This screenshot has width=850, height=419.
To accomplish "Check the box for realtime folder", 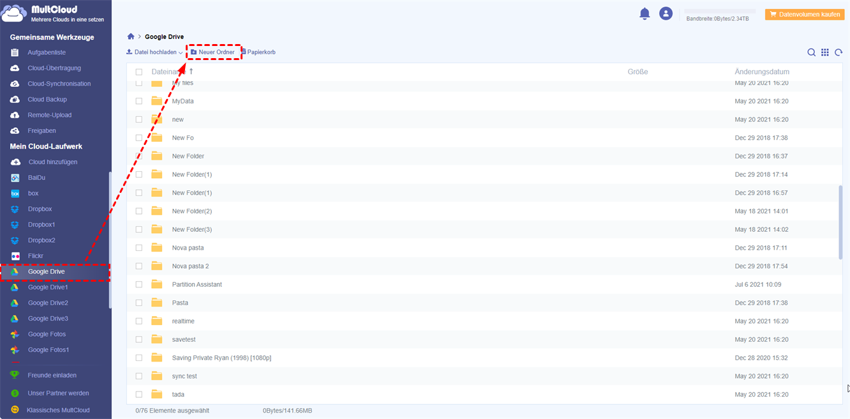I will click(x=139, y=321).
